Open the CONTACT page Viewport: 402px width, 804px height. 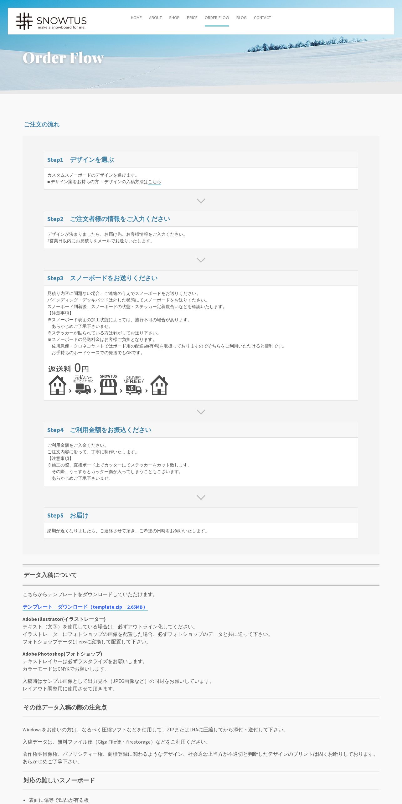point(262,18)
